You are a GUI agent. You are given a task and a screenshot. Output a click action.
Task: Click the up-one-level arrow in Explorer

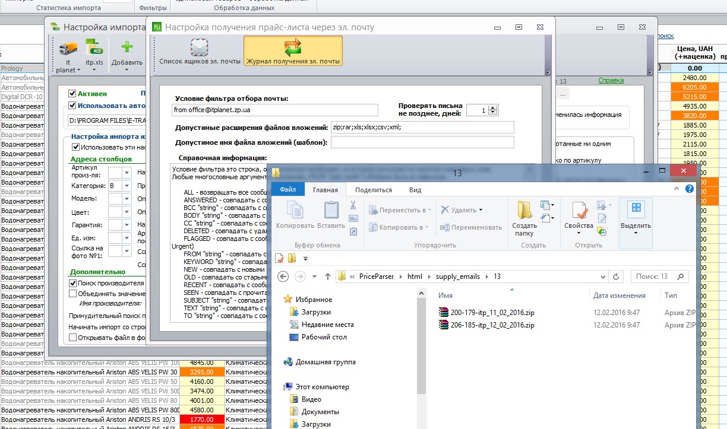[x=328, y=277]
